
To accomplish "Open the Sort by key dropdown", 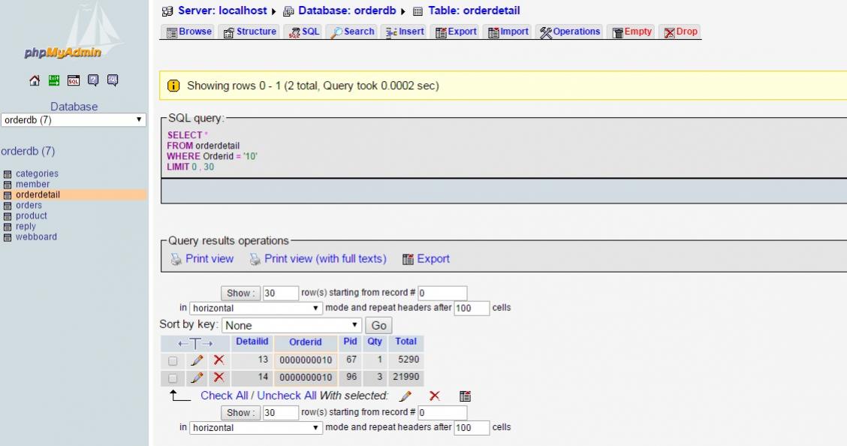I will [x=292, y=326].
